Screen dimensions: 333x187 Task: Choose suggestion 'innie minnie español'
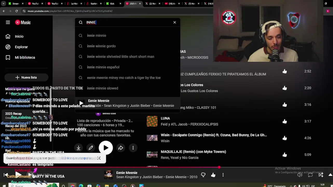tap(127, 67)
